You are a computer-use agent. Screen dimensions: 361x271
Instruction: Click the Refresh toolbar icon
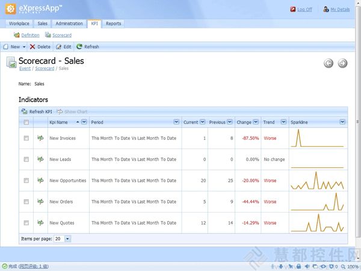(79, 46)
